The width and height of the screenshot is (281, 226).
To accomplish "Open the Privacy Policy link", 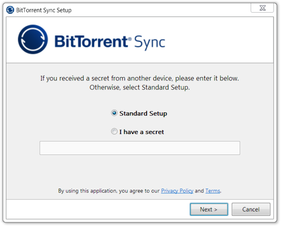I will pyautogui.click(x=177, y=191).
